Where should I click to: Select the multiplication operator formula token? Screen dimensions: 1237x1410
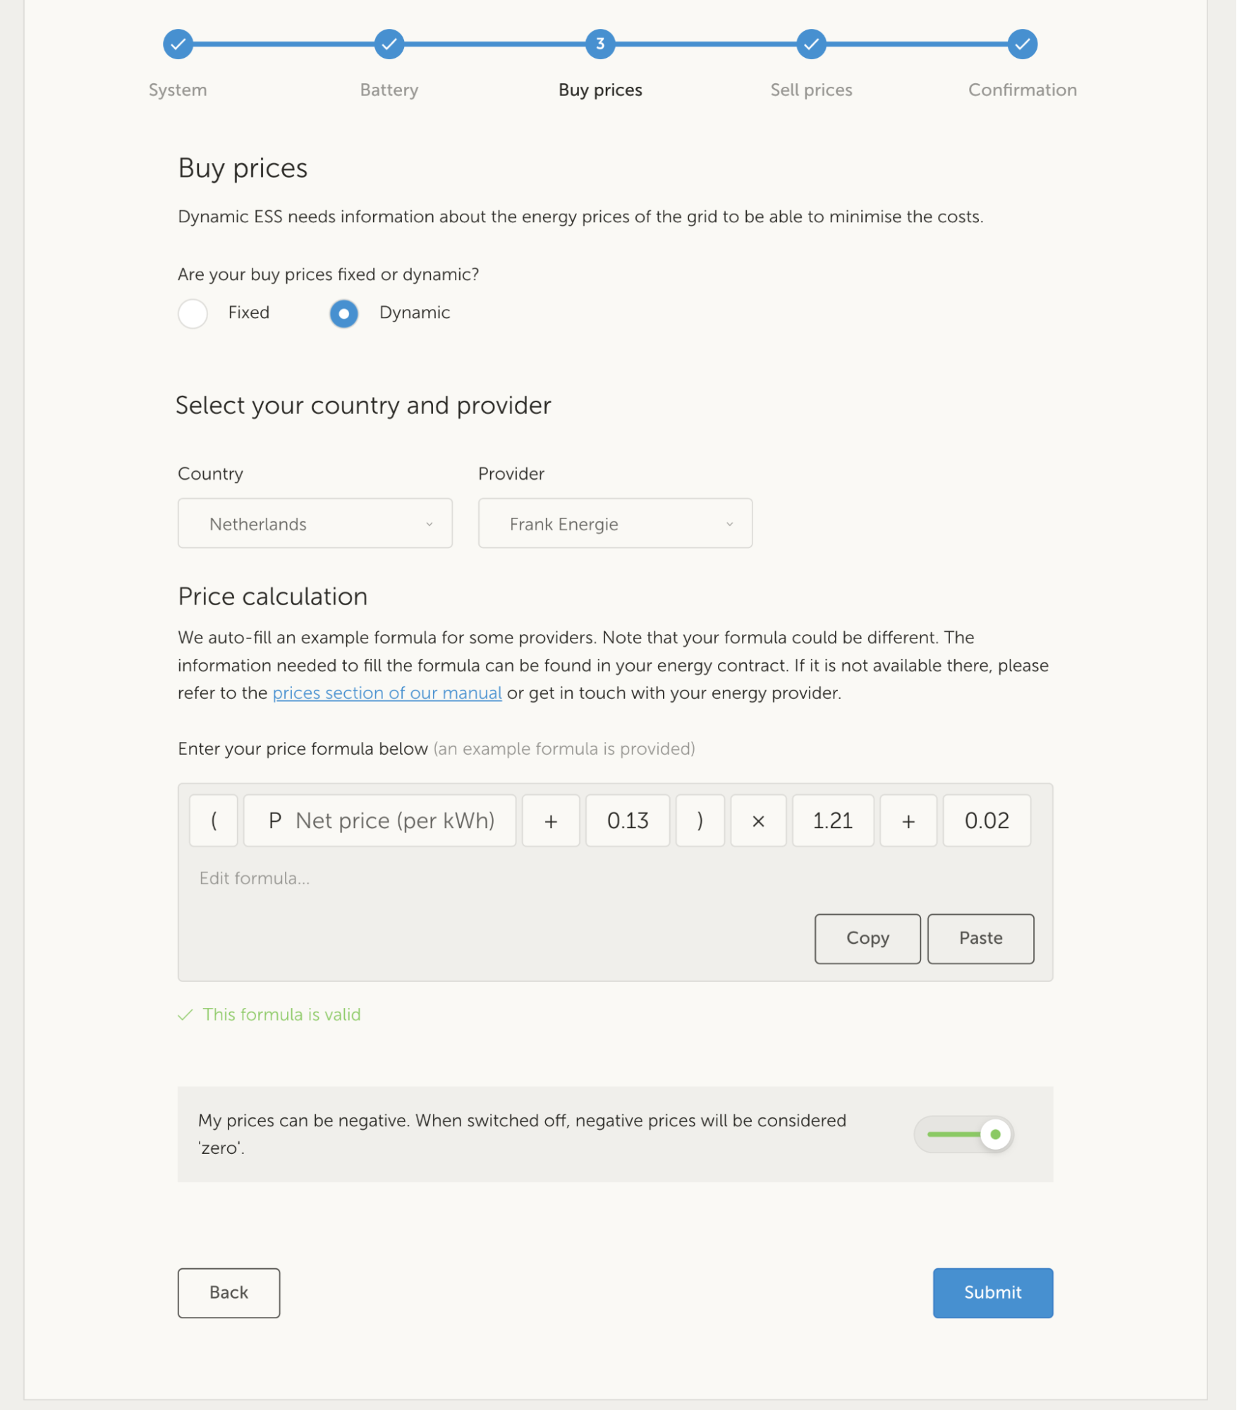tap(758, 821)
